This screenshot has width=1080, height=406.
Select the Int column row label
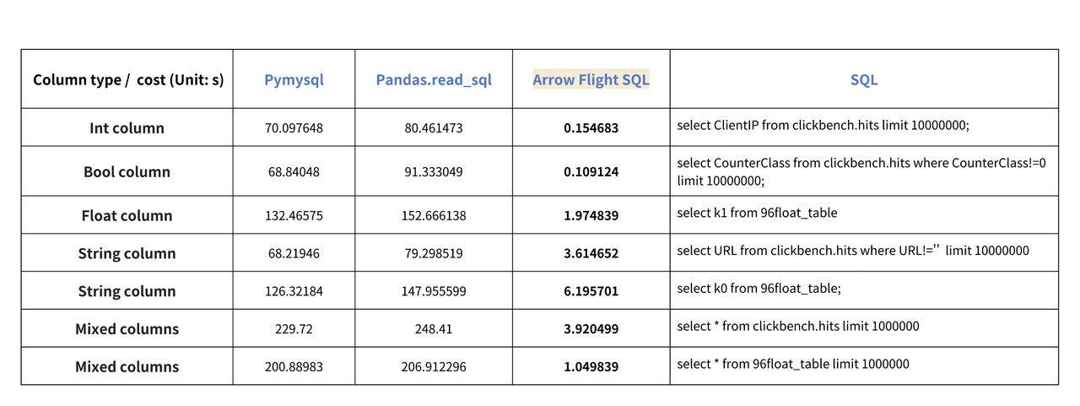tap(127, 128)
